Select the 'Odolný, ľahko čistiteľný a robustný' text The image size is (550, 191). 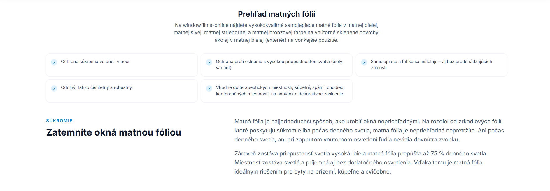(96, 87)
